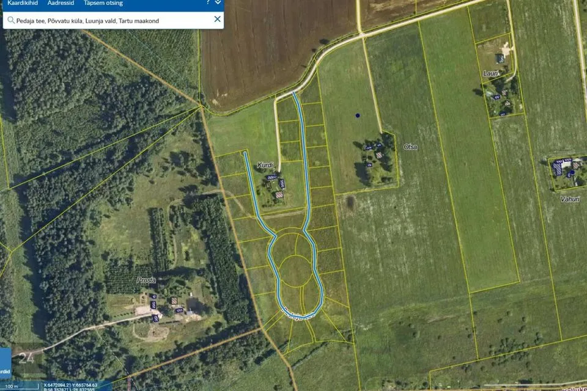Screen dimensions: 587x391
Task: Click the Lauri property label
Action: click(x=490, y=73)
